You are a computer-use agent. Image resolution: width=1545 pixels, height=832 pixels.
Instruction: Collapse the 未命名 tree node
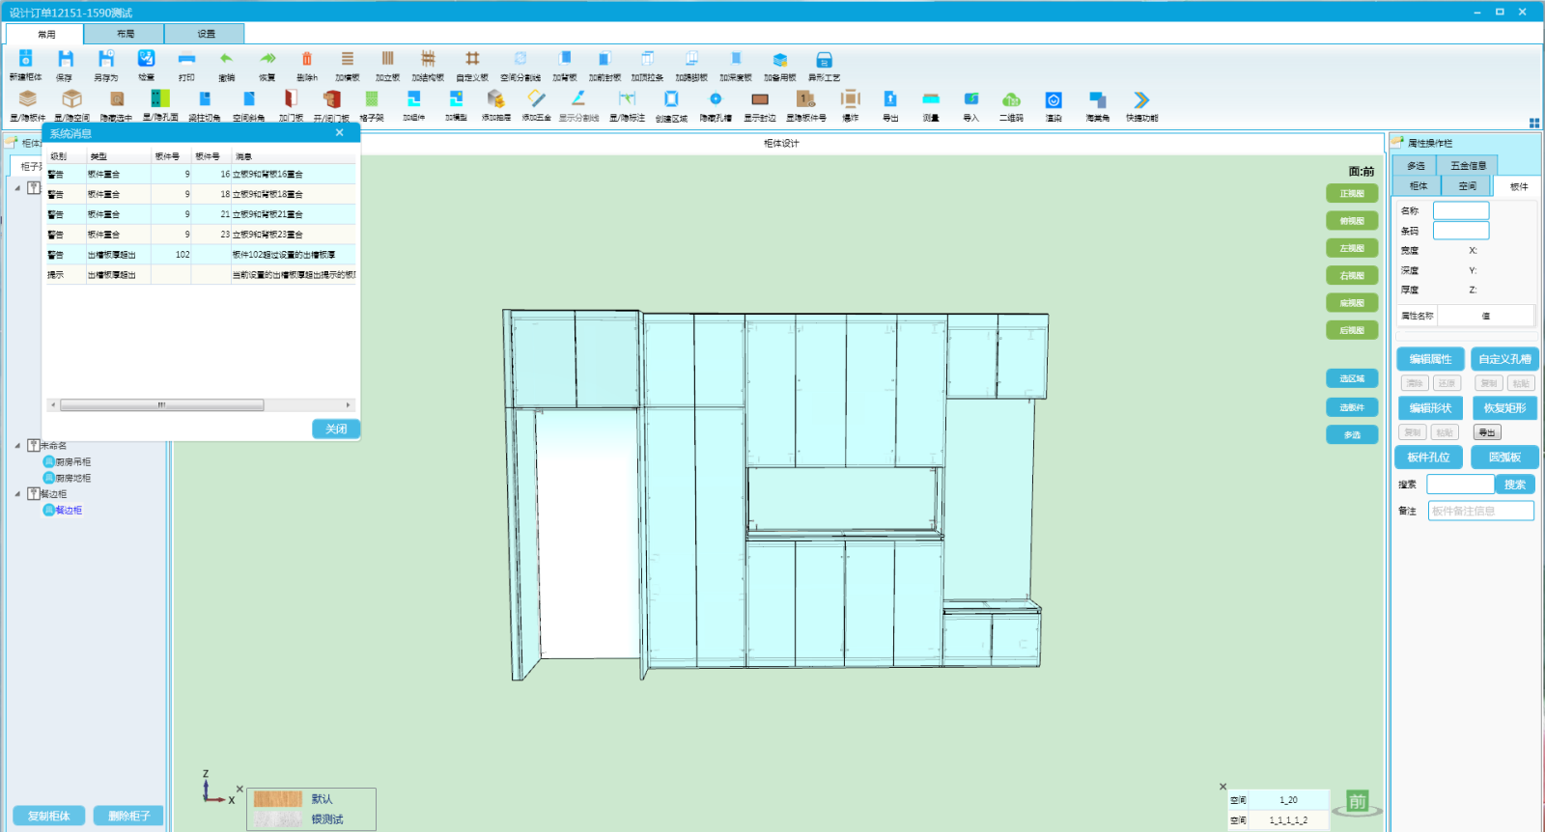(17, 446)
